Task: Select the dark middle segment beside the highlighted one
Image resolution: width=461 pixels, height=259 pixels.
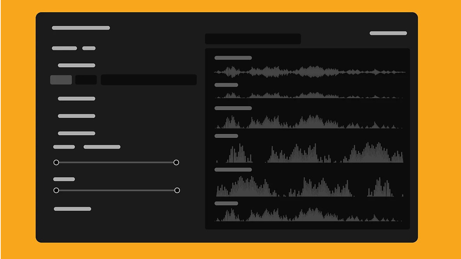Action: tap(86, 79)
